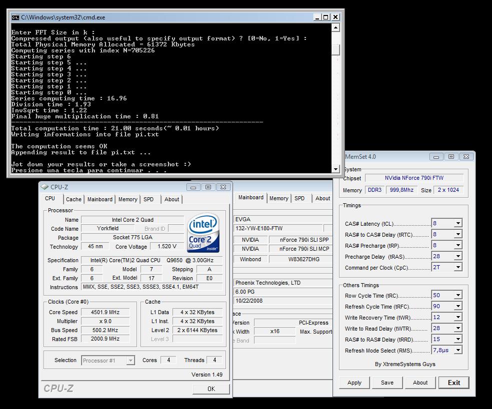The width and height of the screenshot is (492, 409).
Task: Click the Multiplier x 9.0 field
Action: coord(105,321)
